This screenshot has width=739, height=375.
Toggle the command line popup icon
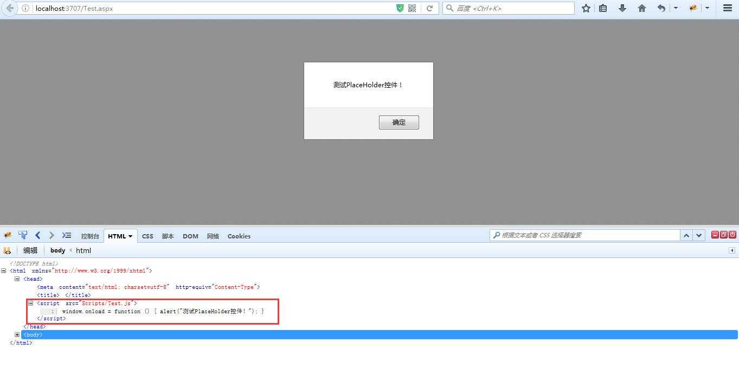tap(67, 235)
